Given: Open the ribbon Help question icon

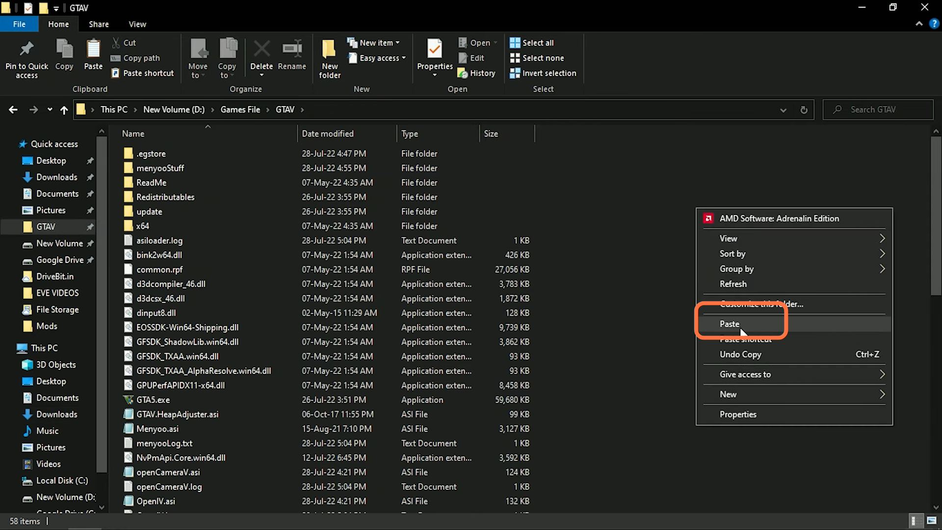Looking at the screenshot, I should [934, 24].
